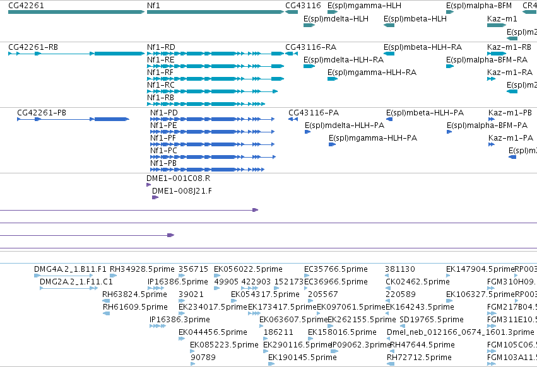Click the 90789 feature label
Image resolution: width=537 pixels, height=367 pixels.
(x=203, y=358)
